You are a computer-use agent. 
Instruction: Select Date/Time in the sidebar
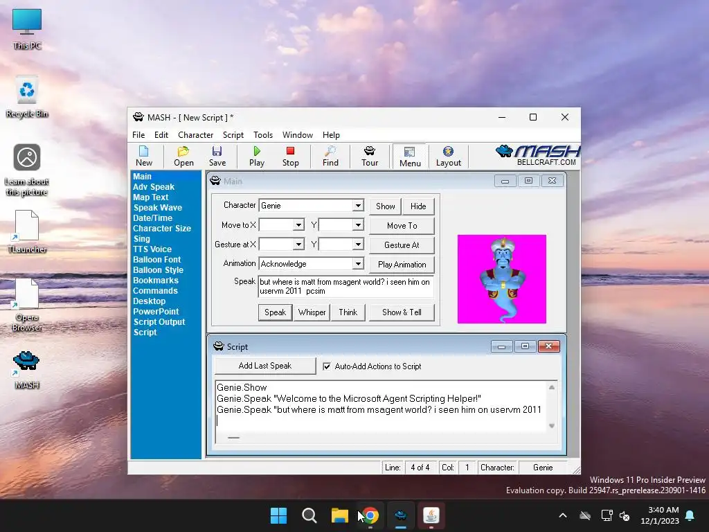click(152, 218)
